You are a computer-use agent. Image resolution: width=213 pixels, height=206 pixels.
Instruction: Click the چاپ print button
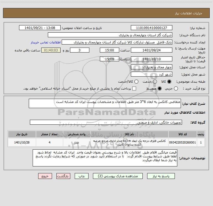pos(82,176)
